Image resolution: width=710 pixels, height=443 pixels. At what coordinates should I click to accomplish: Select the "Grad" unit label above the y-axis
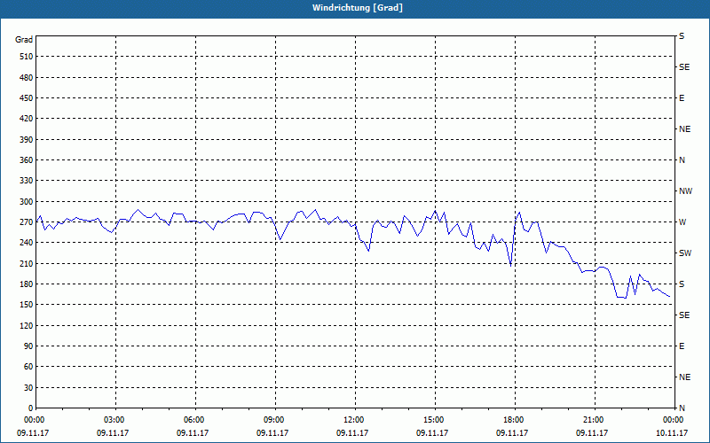(24, 40)
